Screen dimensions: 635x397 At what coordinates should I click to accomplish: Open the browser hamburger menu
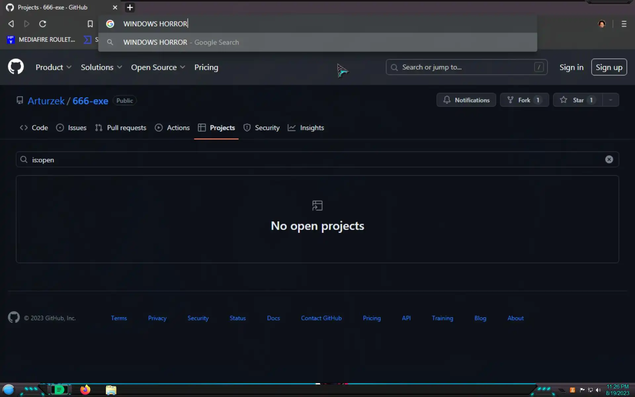pyautogui.click(x=624, y=24)
